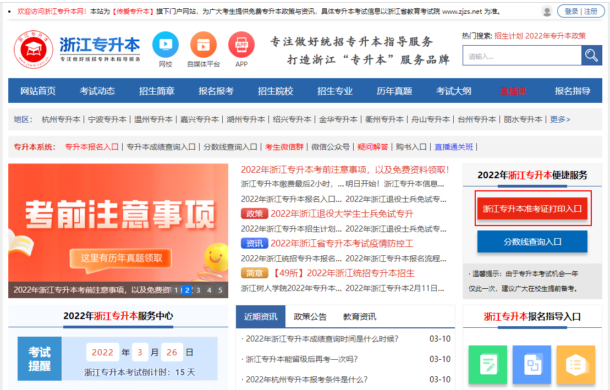Click the 浙江专升本准考证打印入口 button
Viewport: 610px width, 390px height.
[x=532, y=209]
